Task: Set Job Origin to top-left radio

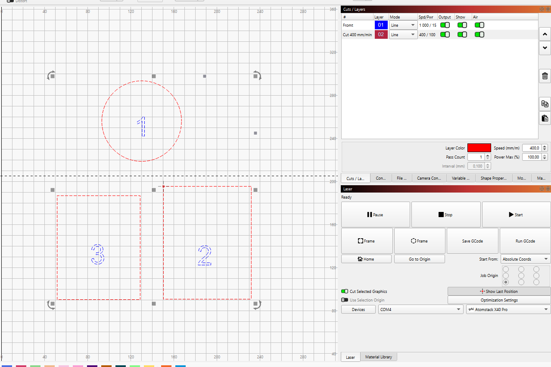Action: 506,269
